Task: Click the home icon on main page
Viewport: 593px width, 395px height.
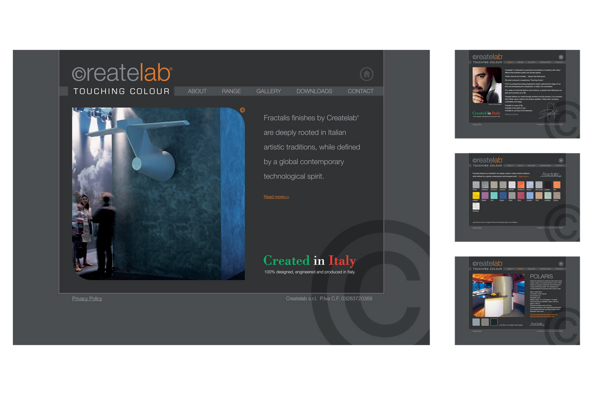Action: click(x=366, y=74)
